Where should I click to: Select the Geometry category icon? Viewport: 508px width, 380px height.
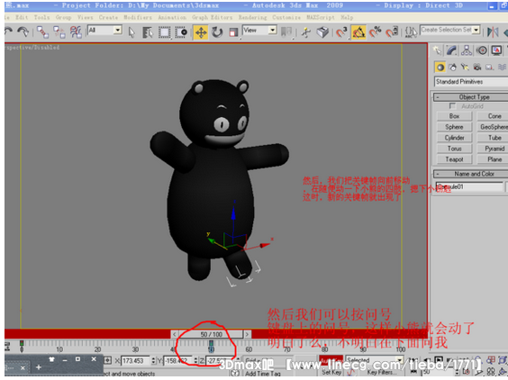click(x=440, y=68)
